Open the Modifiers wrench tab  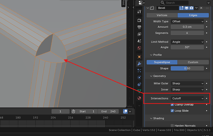point(139,64)
